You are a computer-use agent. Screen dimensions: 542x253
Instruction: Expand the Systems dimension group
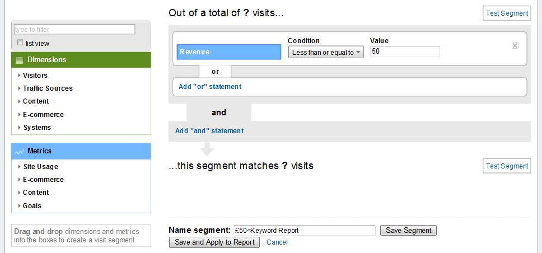click(x=36, y=128)
